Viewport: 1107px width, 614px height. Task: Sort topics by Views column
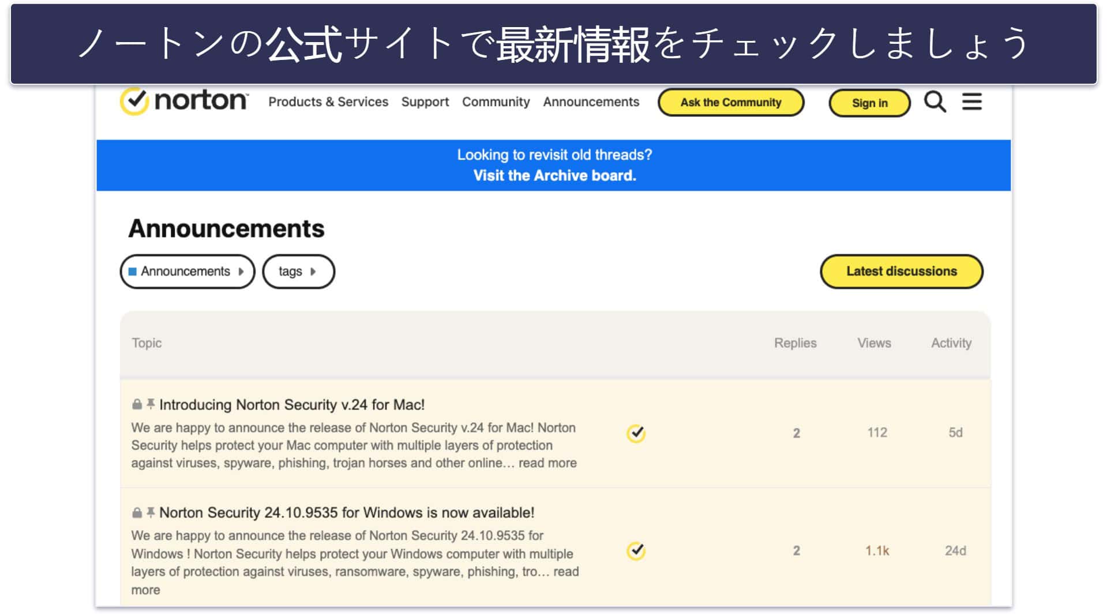[x=874, y=343]
